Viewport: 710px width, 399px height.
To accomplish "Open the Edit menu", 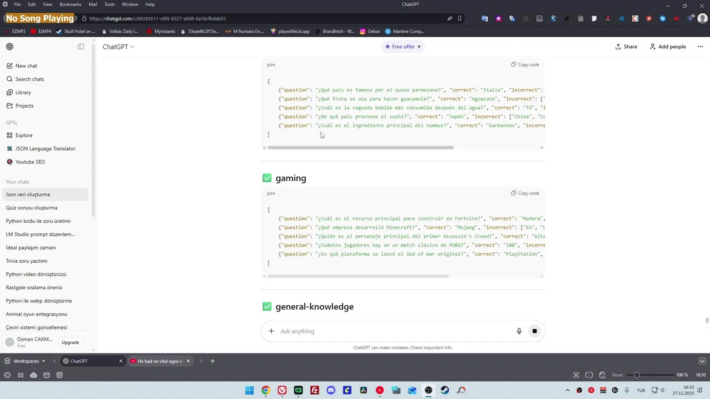I will [x=32, y=4].
